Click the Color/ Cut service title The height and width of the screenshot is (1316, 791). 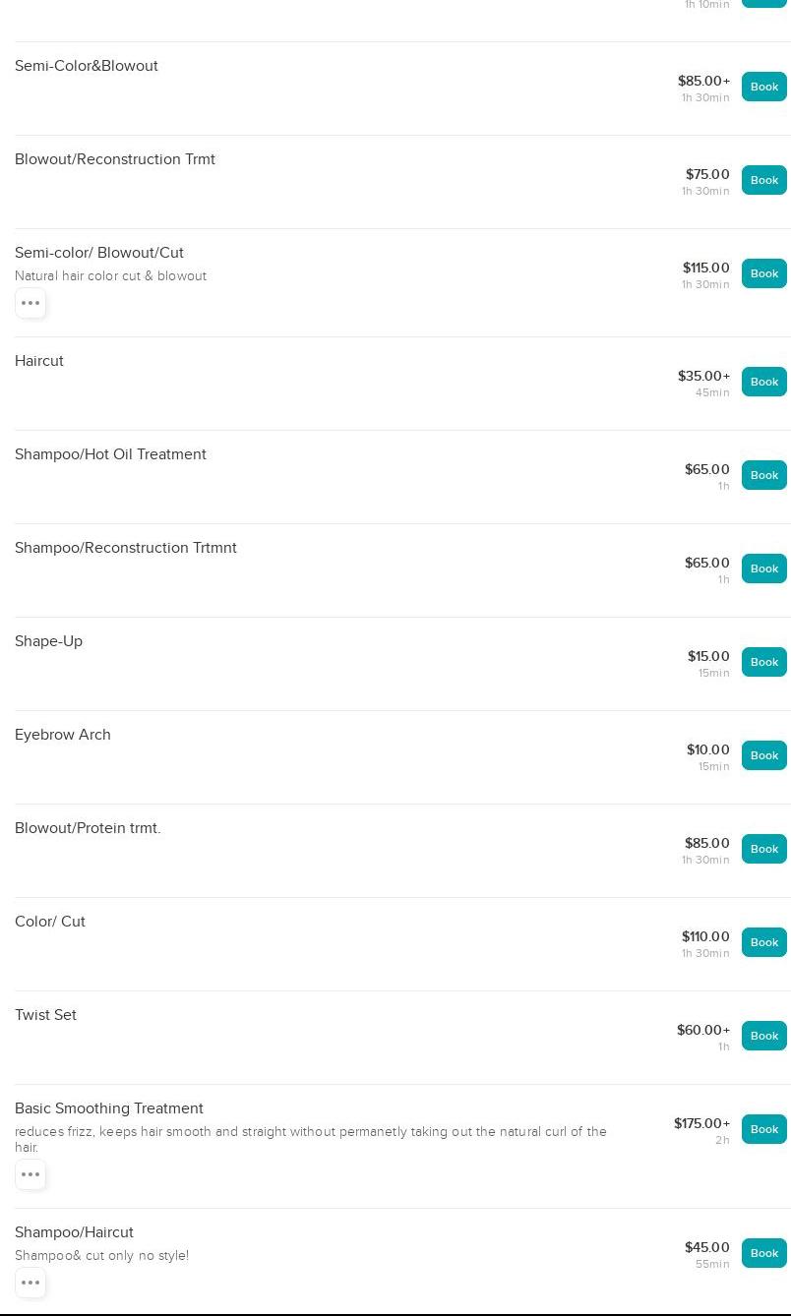(50, 922)
